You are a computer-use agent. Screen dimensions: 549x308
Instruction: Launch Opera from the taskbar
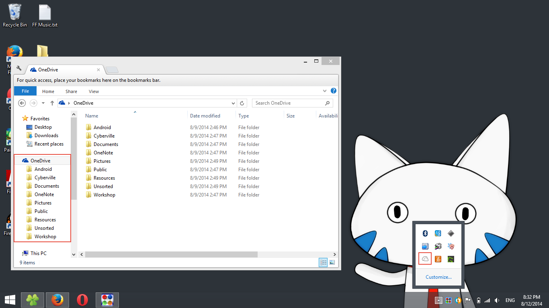point(82,300)
